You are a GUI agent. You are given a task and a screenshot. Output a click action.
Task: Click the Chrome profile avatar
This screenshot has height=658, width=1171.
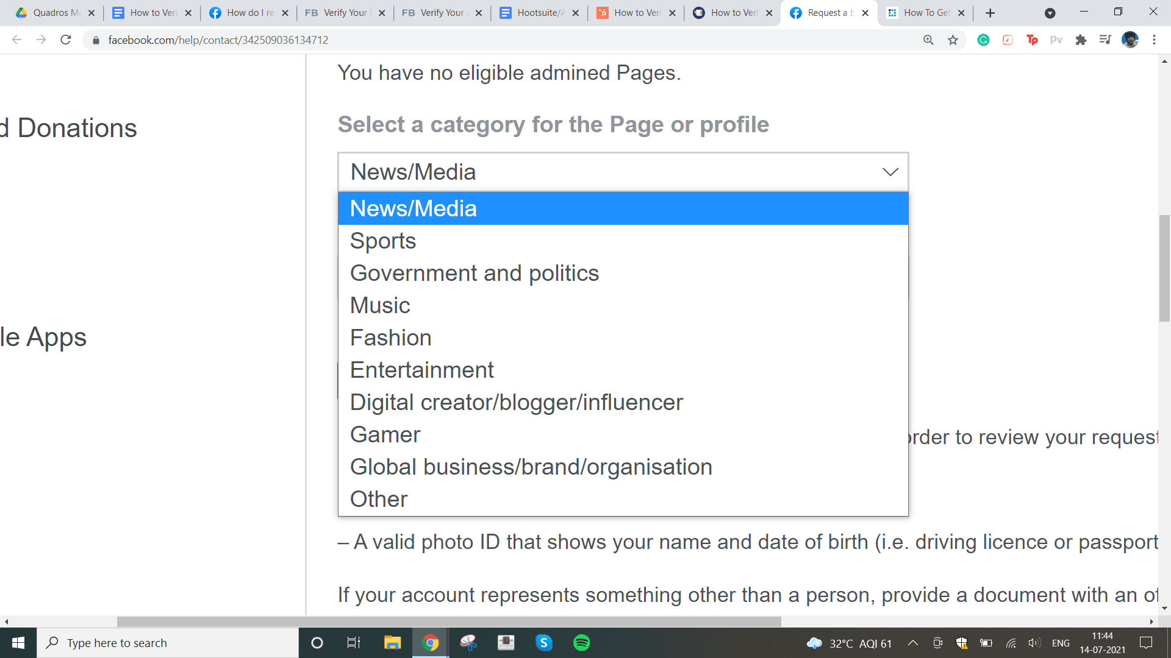[x=1130, y=40]
